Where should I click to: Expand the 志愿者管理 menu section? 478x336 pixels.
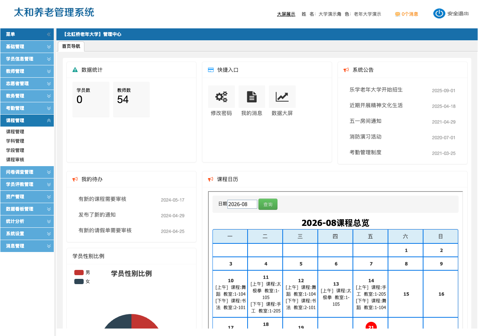coord(27,84)
